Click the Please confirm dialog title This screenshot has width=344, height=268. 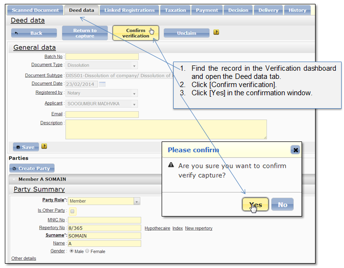[193, 150]
